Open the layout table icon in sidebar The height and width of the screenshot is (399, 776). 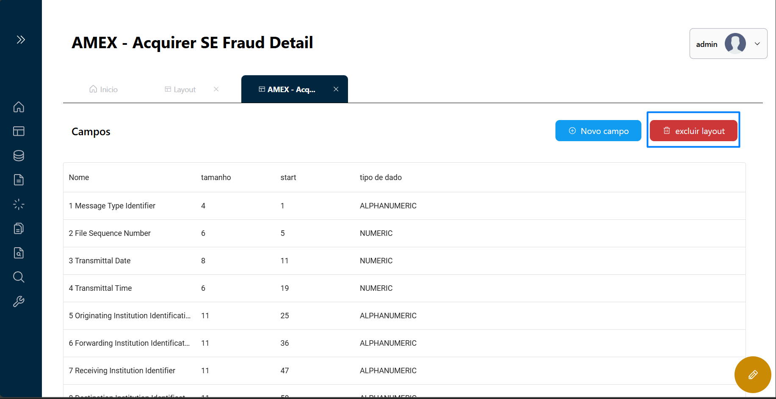point(19,131)
